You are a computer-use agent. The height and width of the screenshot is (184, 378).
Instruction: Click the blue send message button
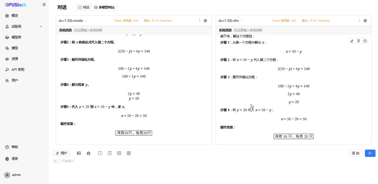(370, 153)
